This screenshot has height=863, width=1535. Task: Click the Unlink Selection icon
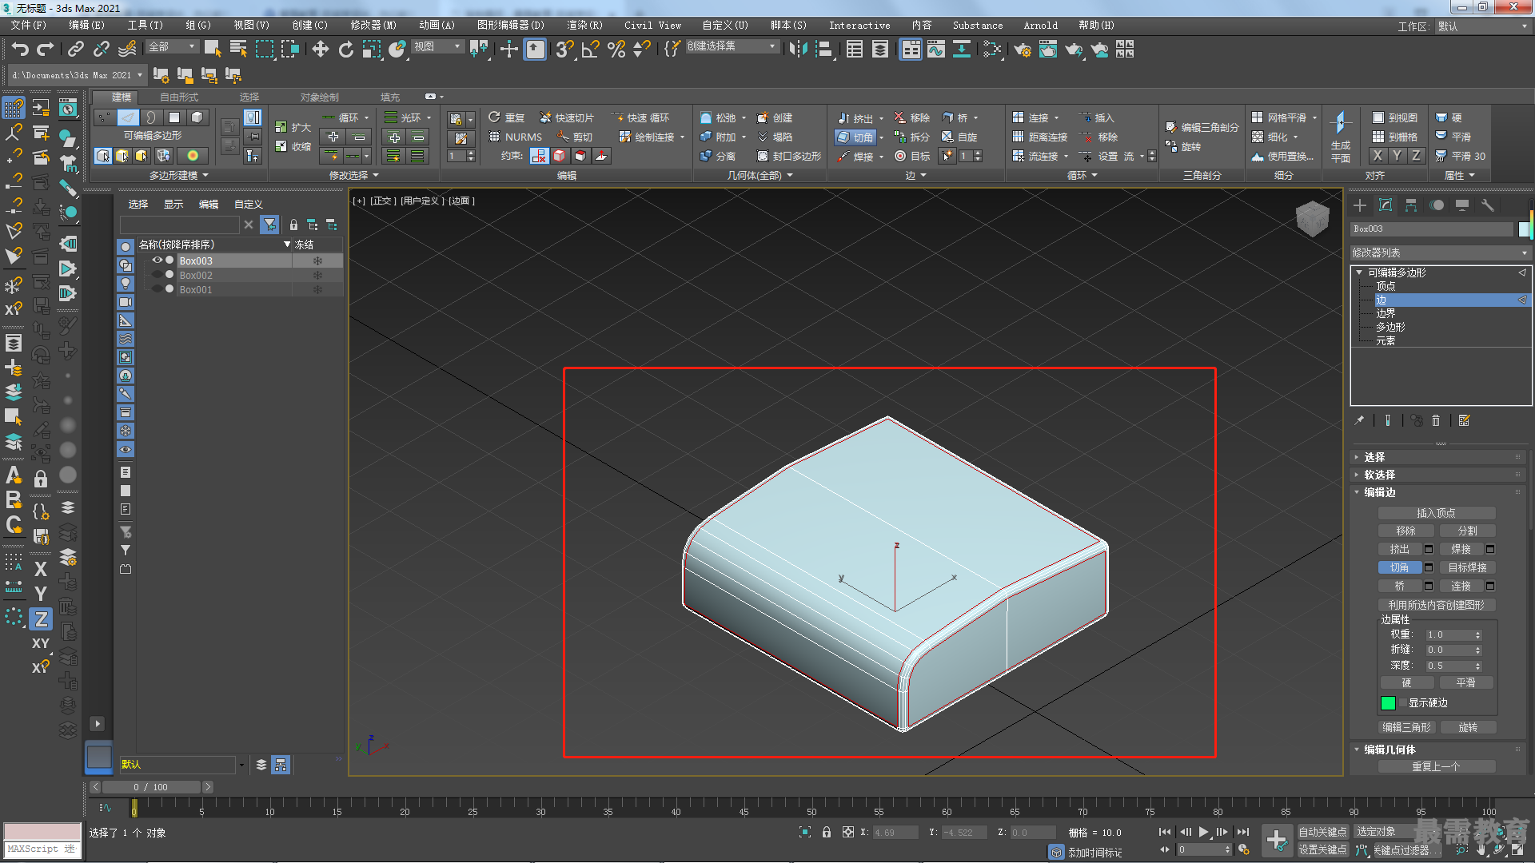(102, 50)
